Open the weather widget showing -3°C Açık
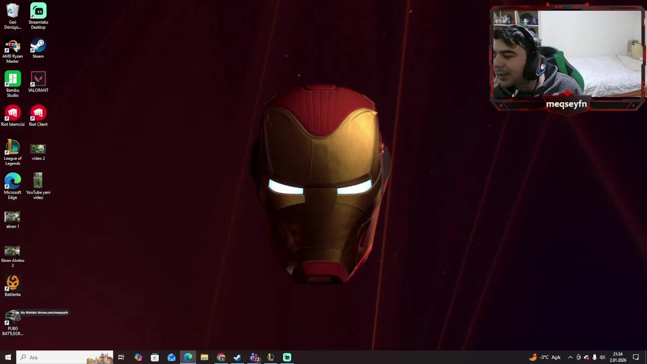The width and height of the screenshot is (647, 364). pos(545,357)
